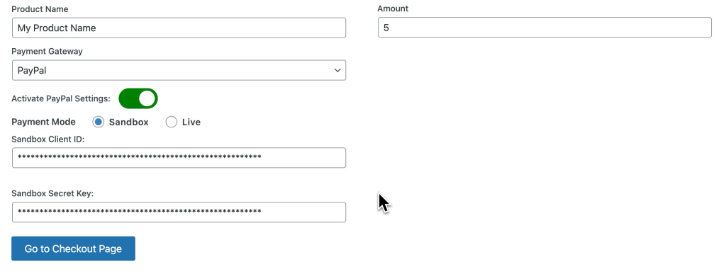This screenshot has height=274, width=726.
Task: Open the Payment Gateway PayPal combo box
Action: [179, 70]
